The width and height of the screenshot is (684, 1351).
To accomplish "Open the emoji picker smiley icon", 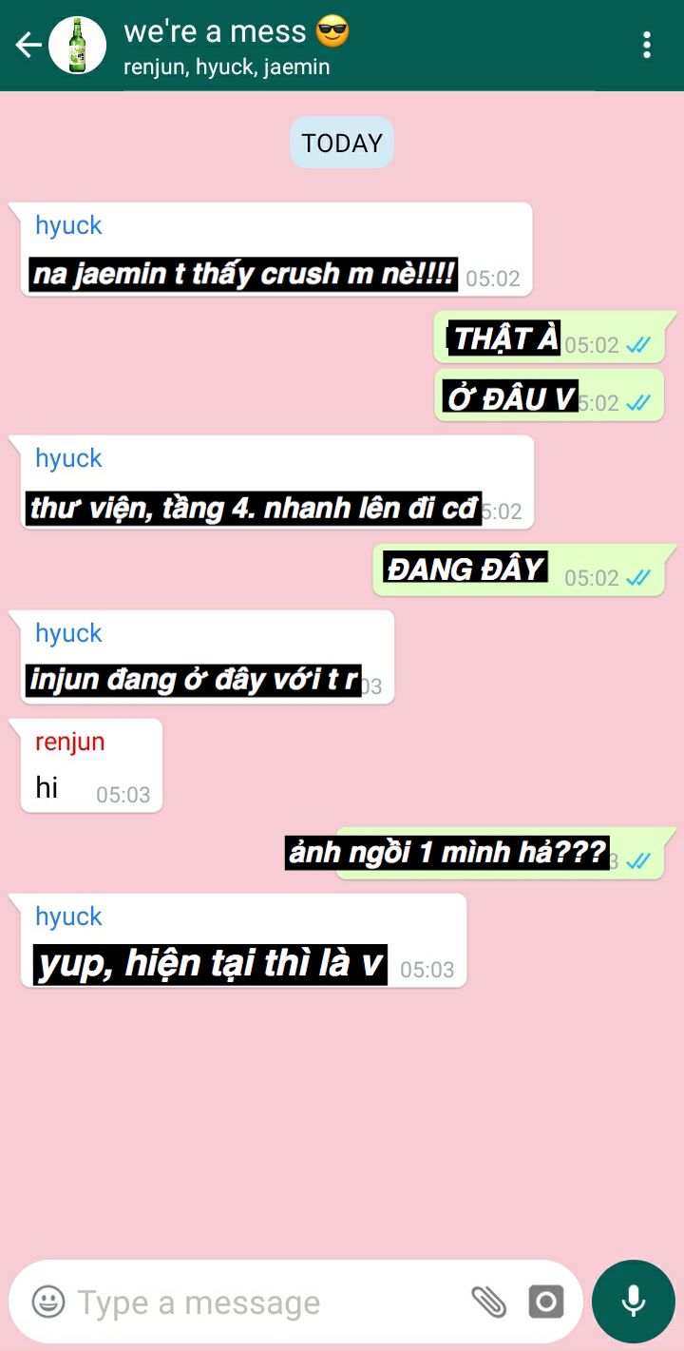I will (x=48, y=1302).
